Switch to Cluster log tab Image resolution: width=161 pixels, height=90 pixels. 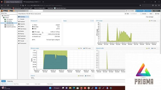pyautogui.click(x=10, y=81)
